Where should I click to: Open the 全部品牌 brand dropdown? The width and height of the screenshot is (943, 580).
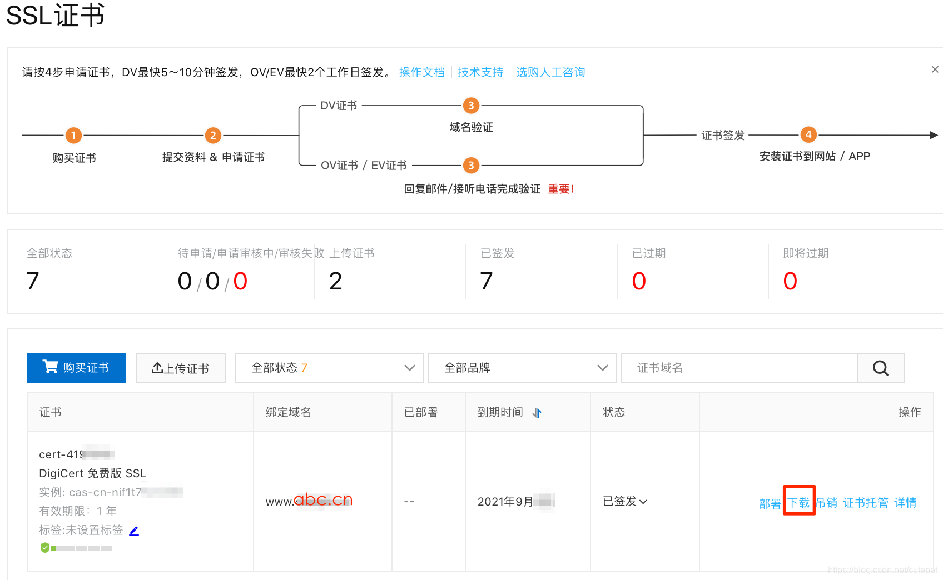(522, 368)
